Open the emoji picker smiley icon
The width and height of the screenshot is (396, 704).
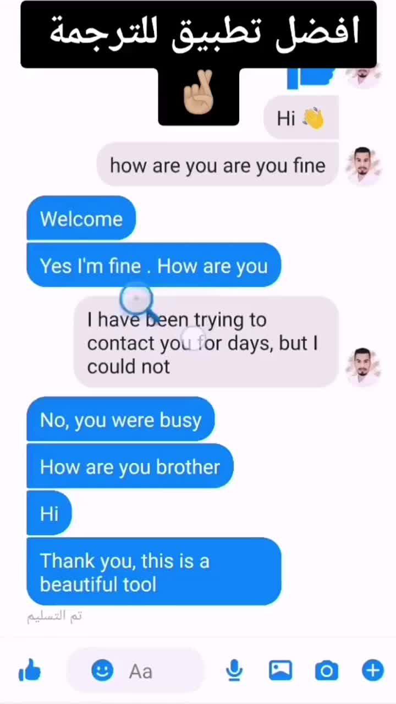pos(102,671)
